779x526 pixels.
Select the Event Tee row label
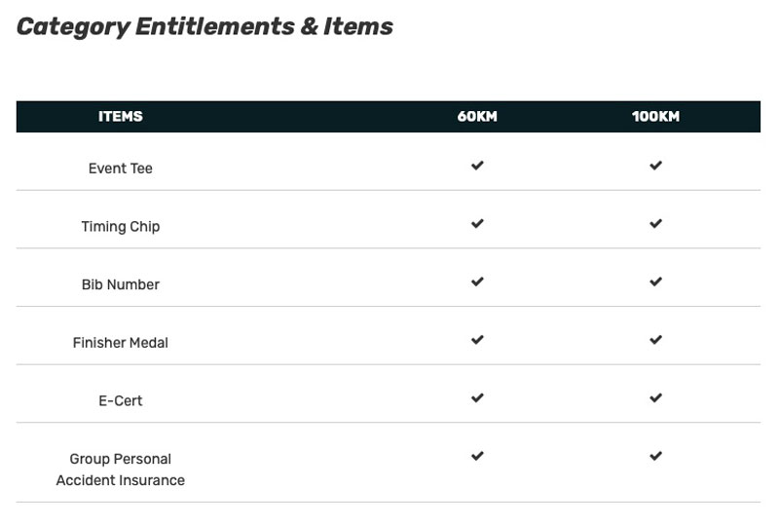(x=121, y=169)
